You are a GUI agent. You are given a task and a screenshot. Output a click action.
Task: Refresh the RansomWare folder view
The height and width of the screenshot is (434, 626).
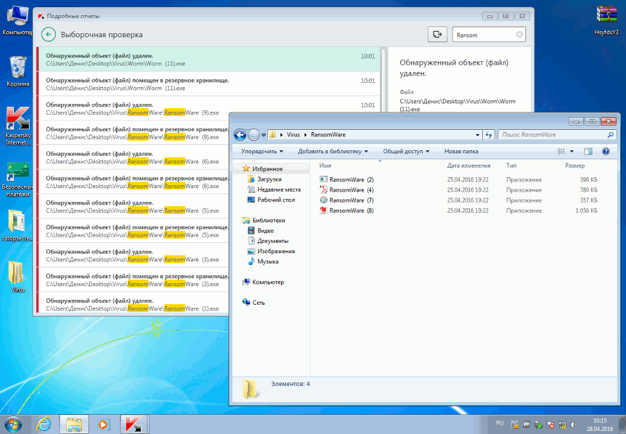tap(488, 135)
